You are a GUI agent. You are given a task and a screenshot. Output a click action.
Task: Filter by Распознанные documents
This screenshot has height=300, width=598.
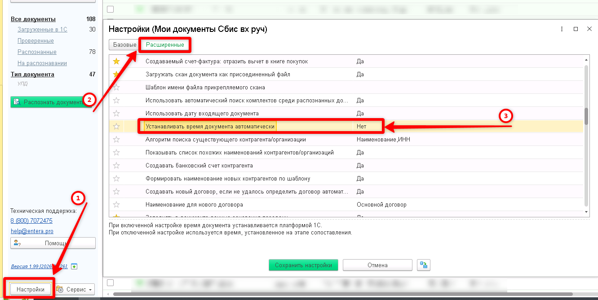click(37, 52)
